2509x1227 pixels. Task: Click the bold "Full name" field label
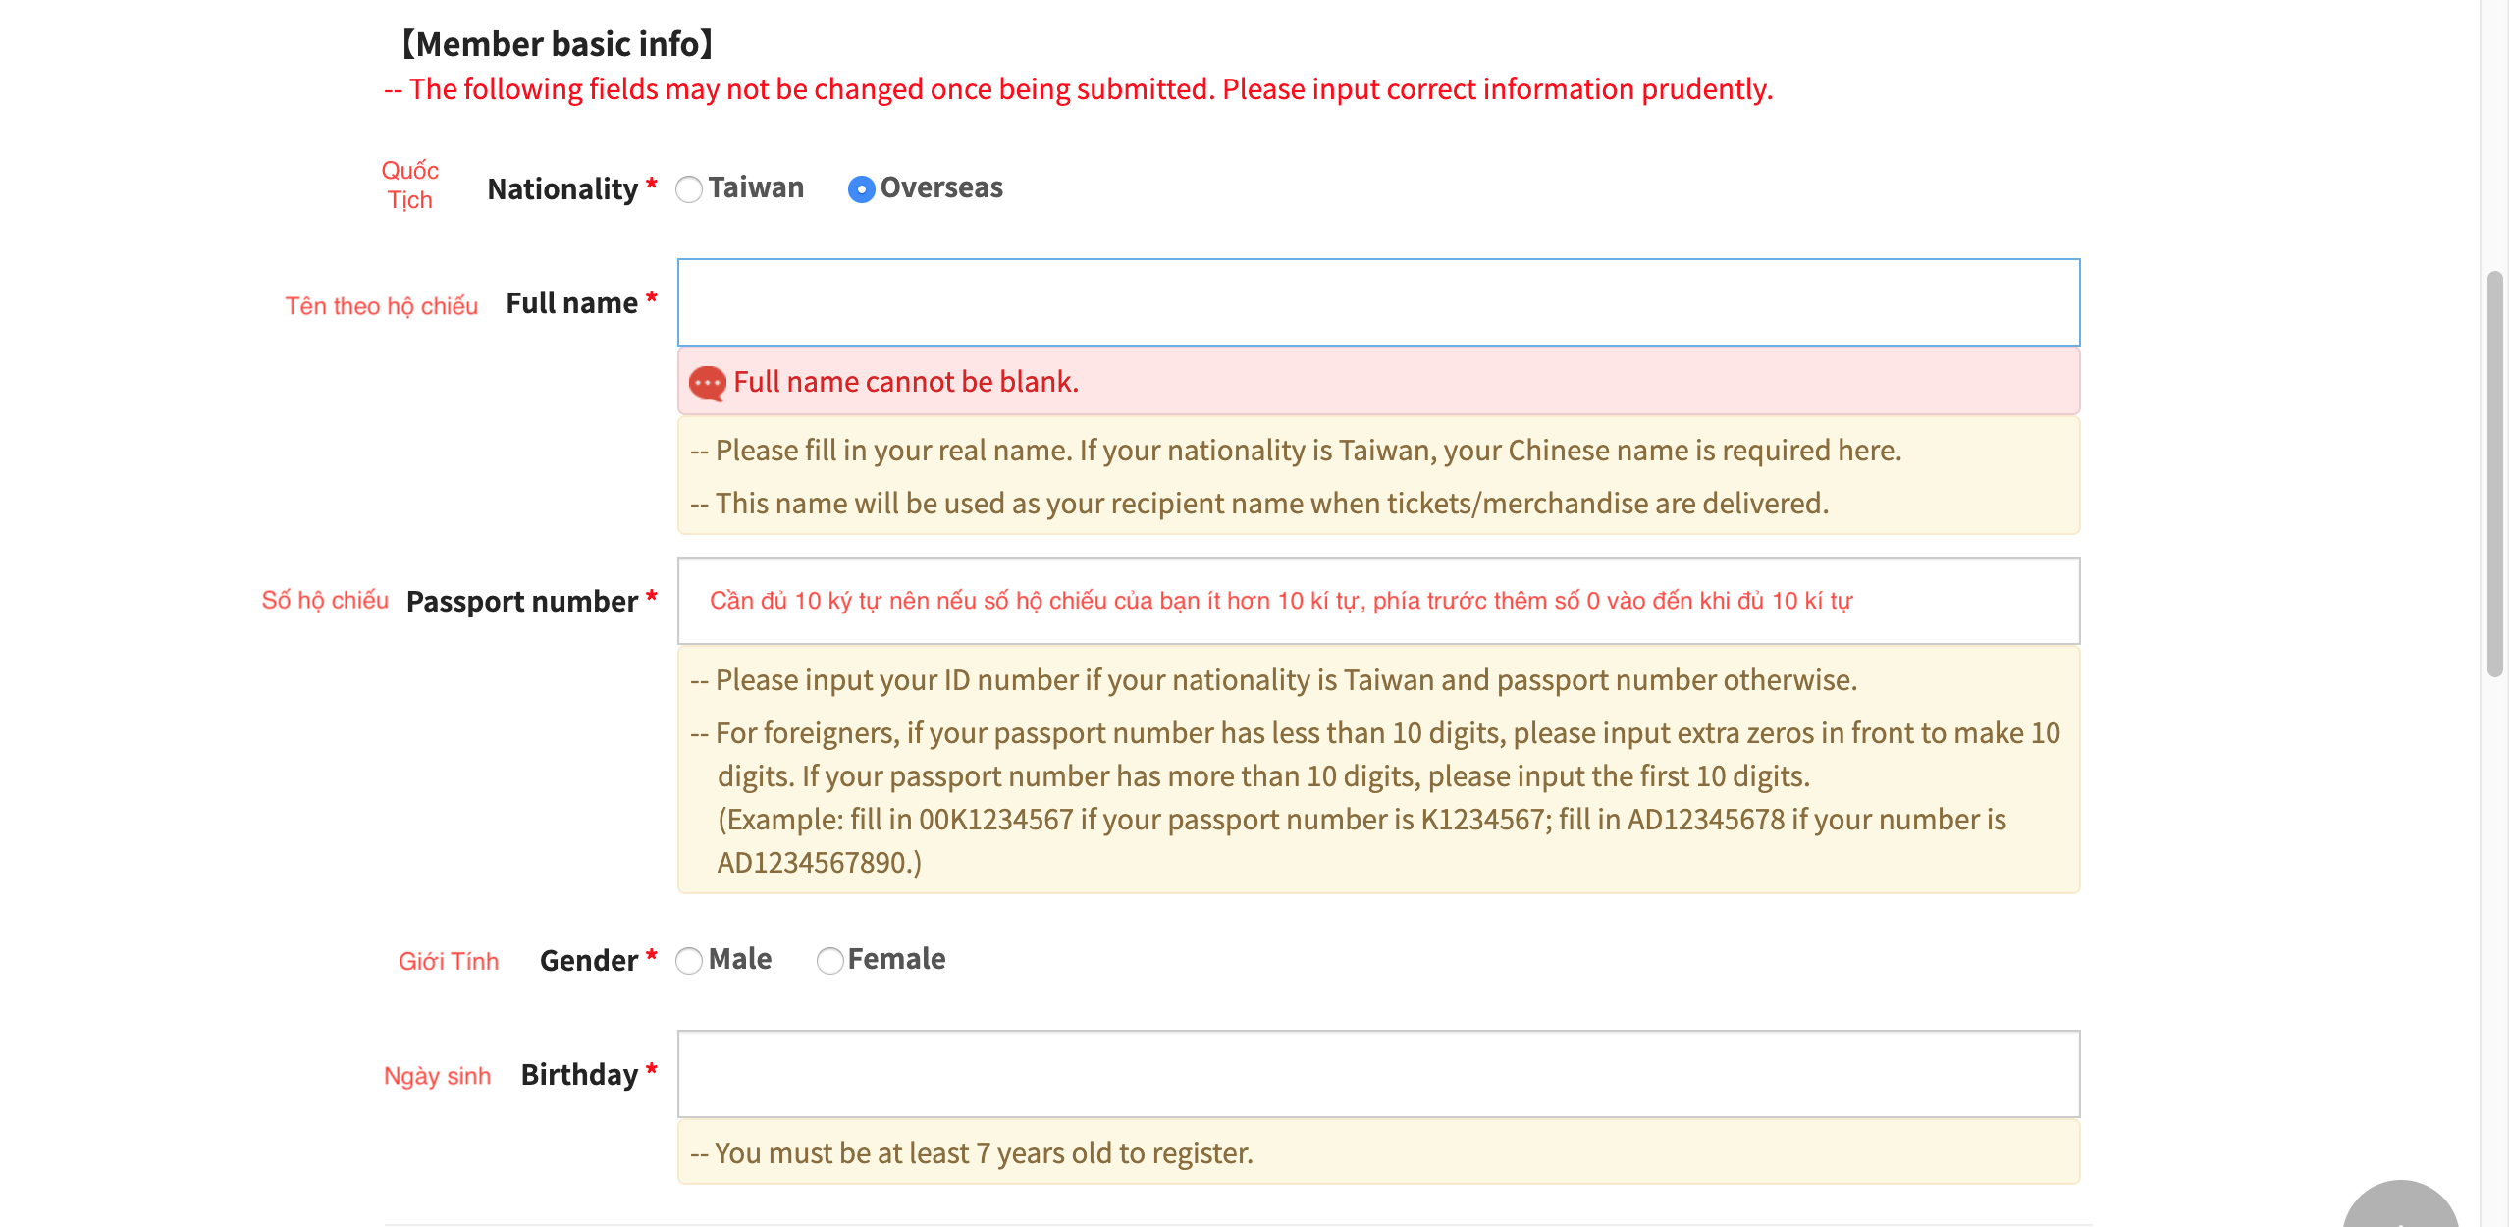tap(571, 303)
